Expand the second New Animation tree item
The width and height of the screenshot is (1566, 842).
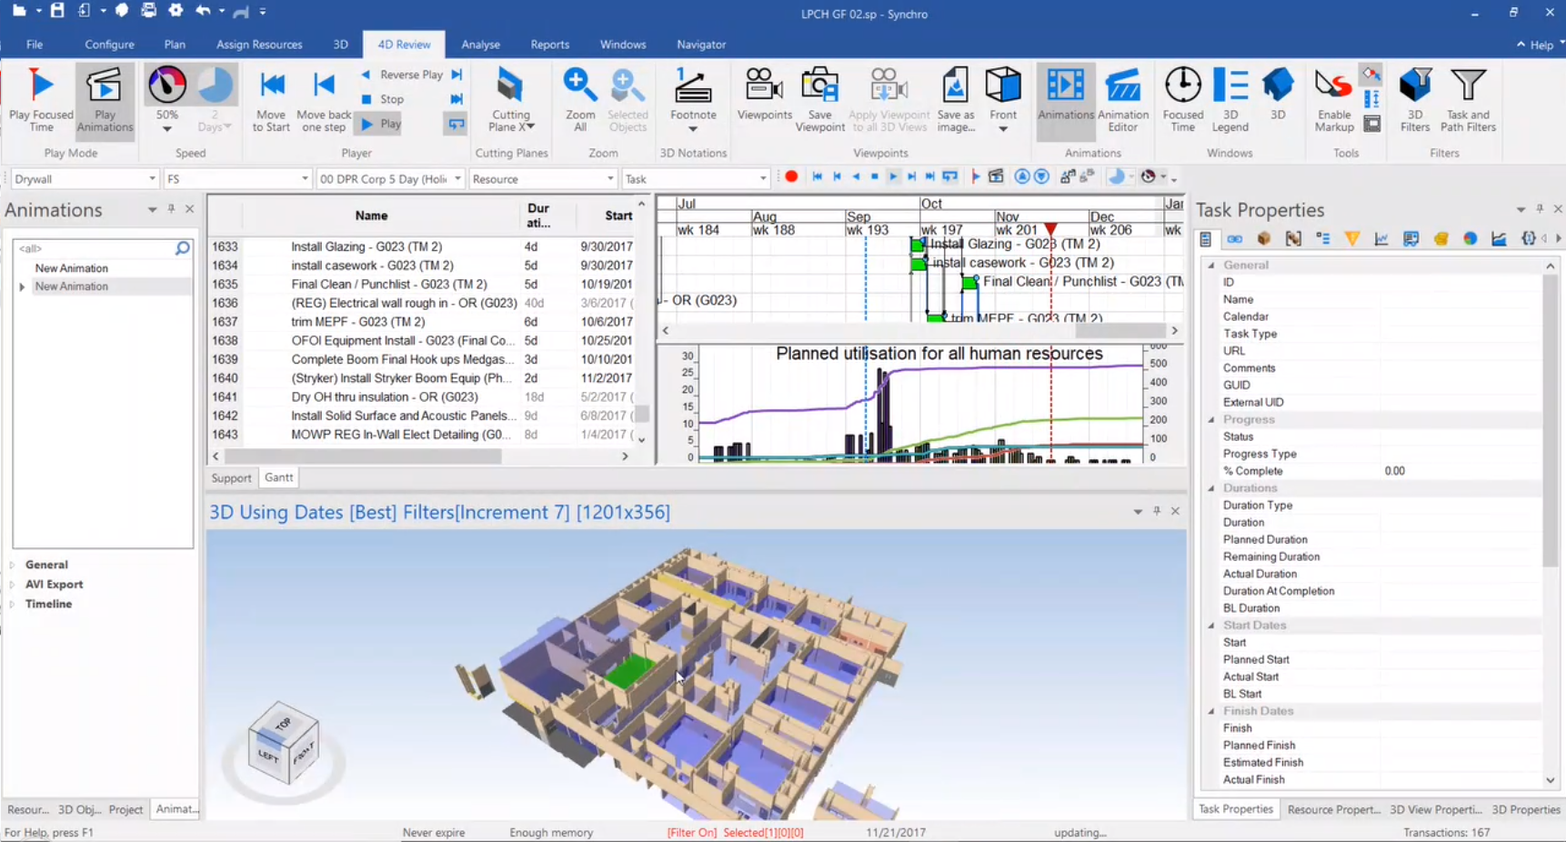pyautogui.click(x=22, y=286)
